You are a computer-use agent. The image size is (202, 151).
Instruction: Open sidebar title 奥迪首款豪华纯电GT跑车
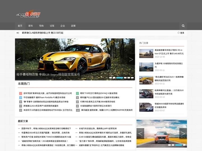(169, 52)
